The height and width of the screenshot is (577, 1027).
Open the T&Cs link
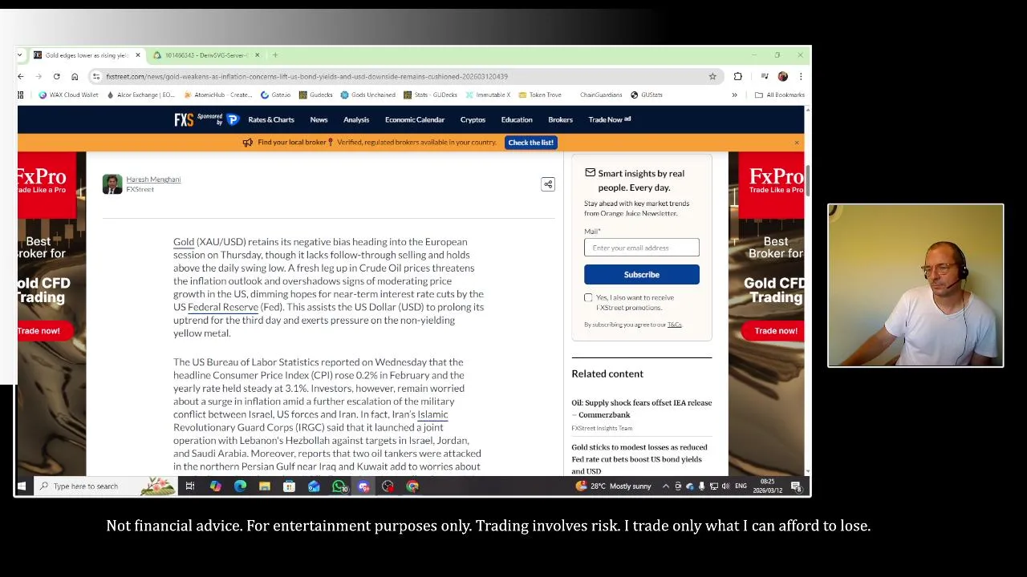(674, 325)
